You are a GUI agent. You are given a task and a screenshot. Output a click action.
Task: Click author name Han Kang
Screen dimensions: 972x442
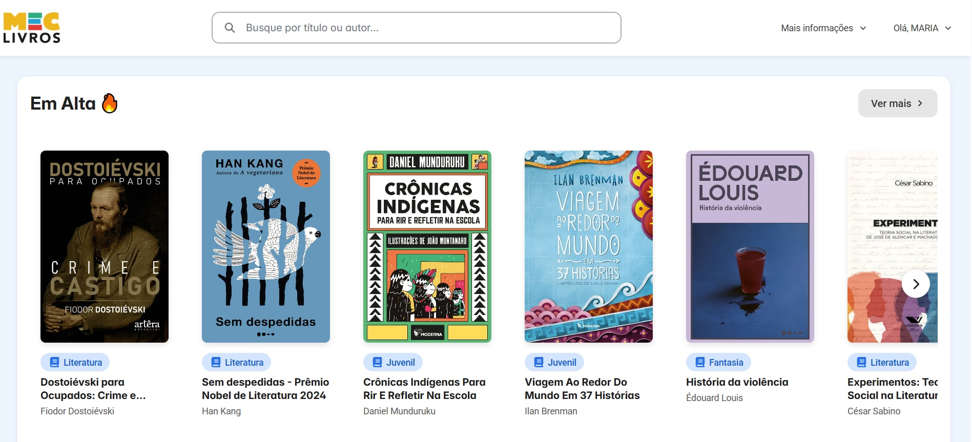[221, 411]
